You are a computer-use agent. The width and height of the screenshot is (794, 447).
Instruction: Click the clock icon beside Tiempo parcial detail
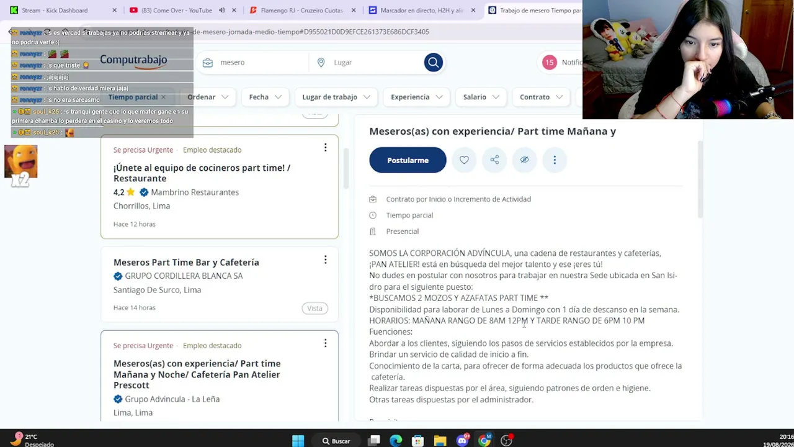372,215
